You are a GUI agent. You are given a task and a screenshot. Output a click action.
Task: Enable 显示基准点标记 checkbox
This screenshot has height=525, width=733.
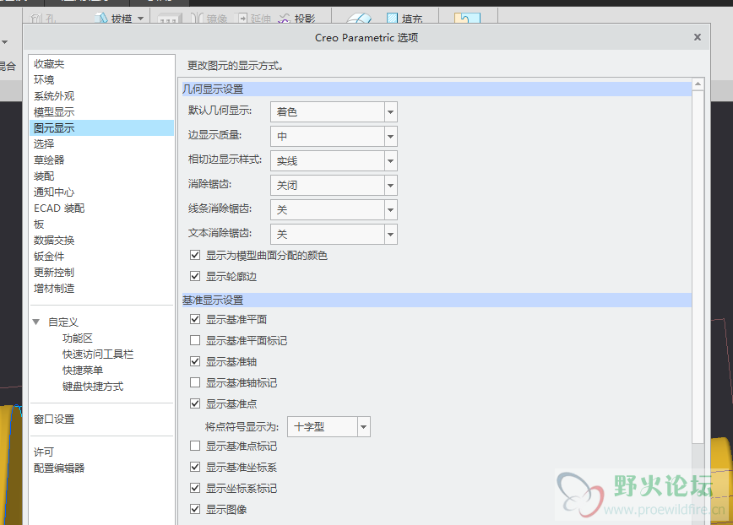(195, 446)
